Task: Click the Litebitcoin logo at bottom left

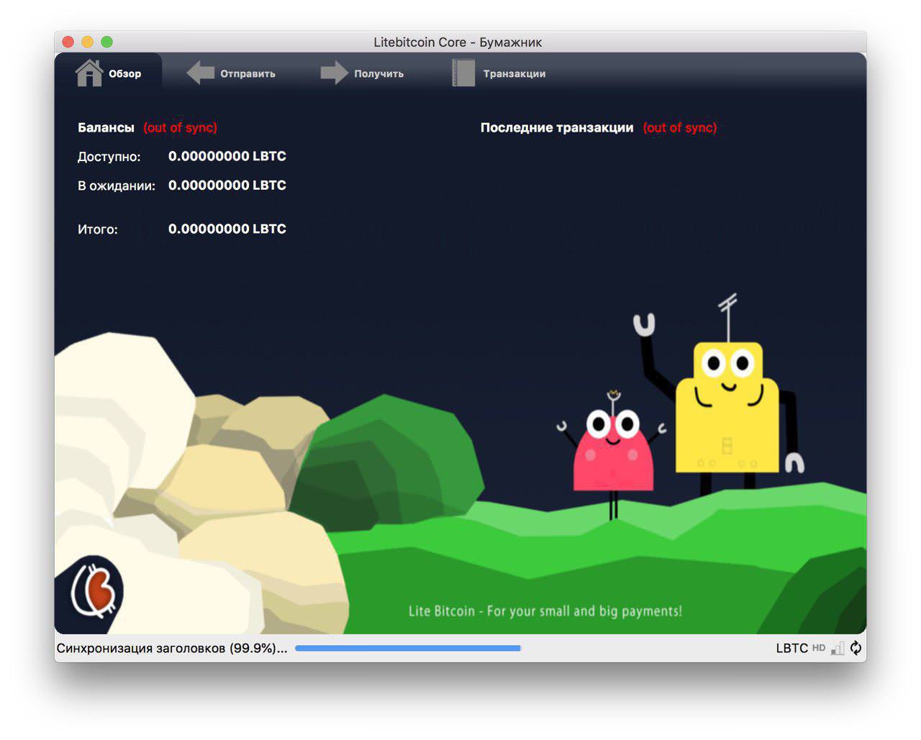Action: tap(93, 591)
